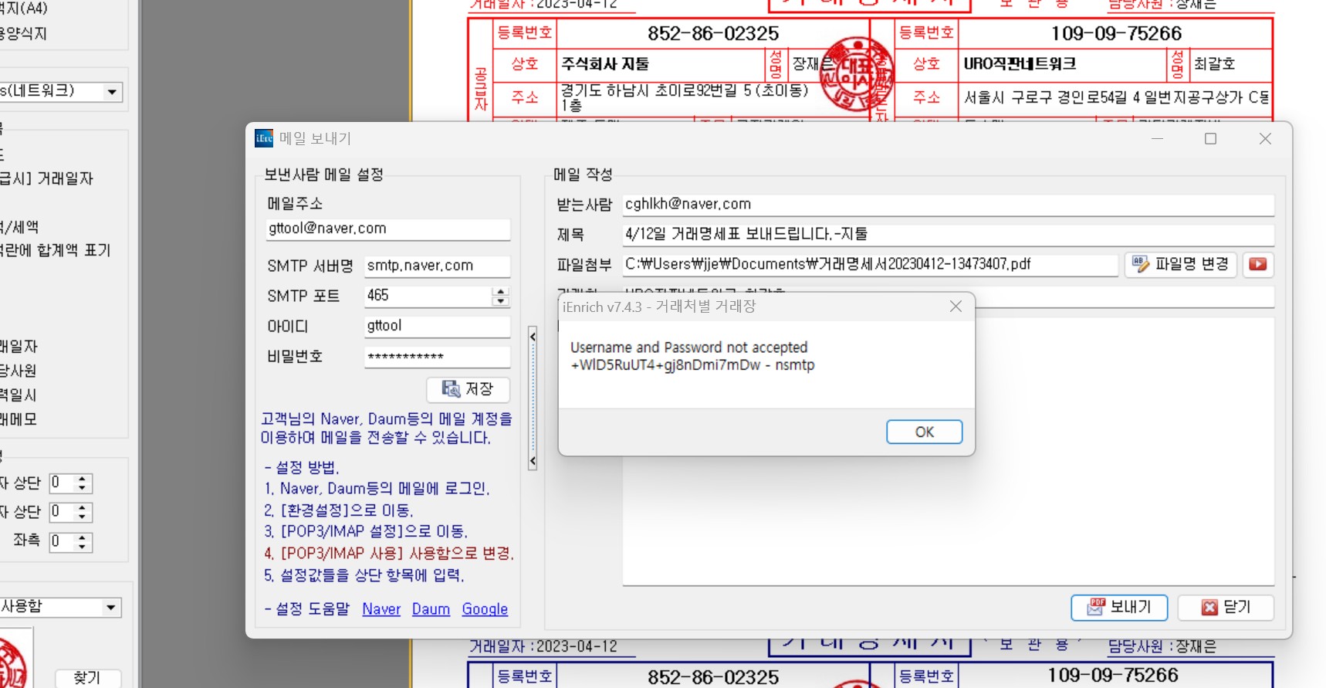Click the 저장 save button

coord(468,389)
